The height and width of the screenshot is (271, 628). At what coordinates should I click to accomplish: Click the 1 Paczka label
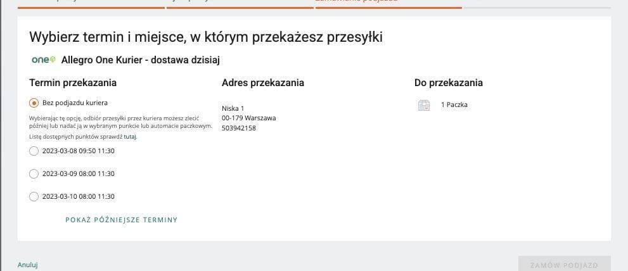click(454, 105)
